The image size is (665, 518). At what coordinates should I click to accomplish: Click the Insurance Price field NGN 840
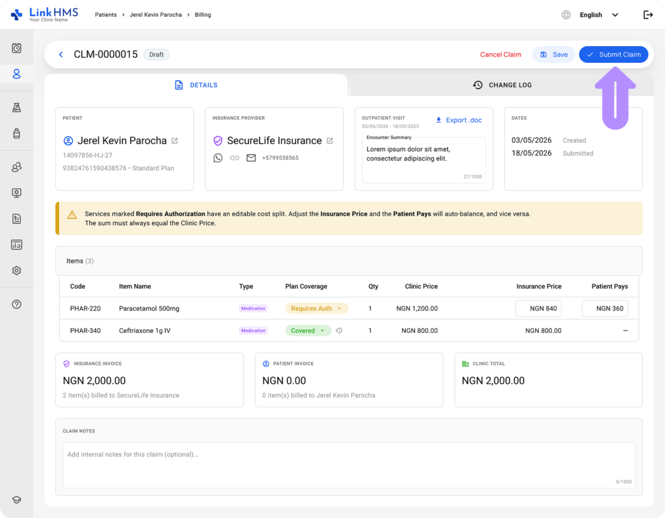(538, 308)
